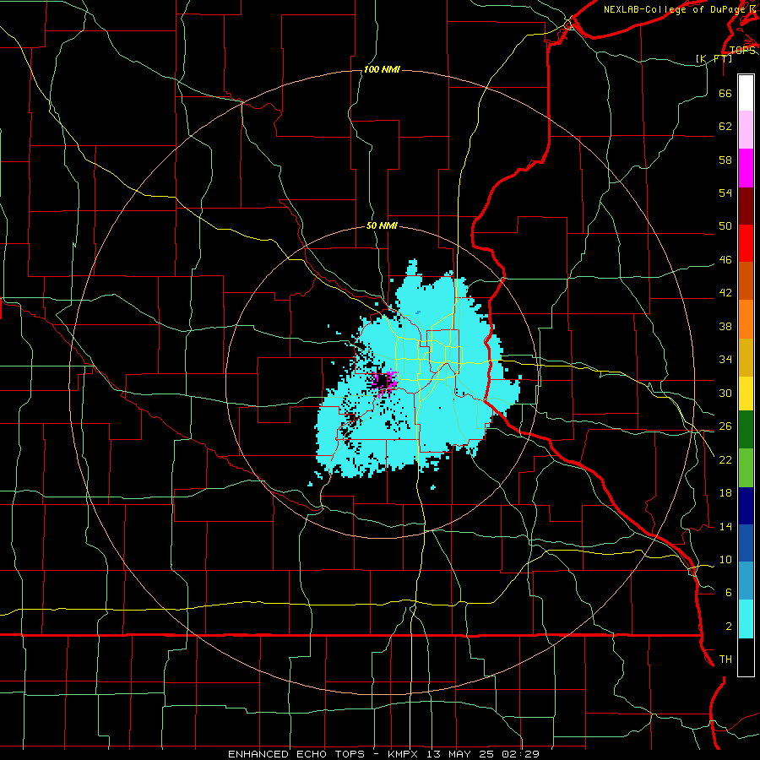
Task: Click legend value "14"
Action: click(725, 526)
